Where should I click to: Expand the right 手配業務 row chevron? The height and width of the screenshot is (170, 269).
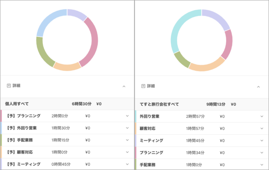pyautogui.click(x=262, y=164)
